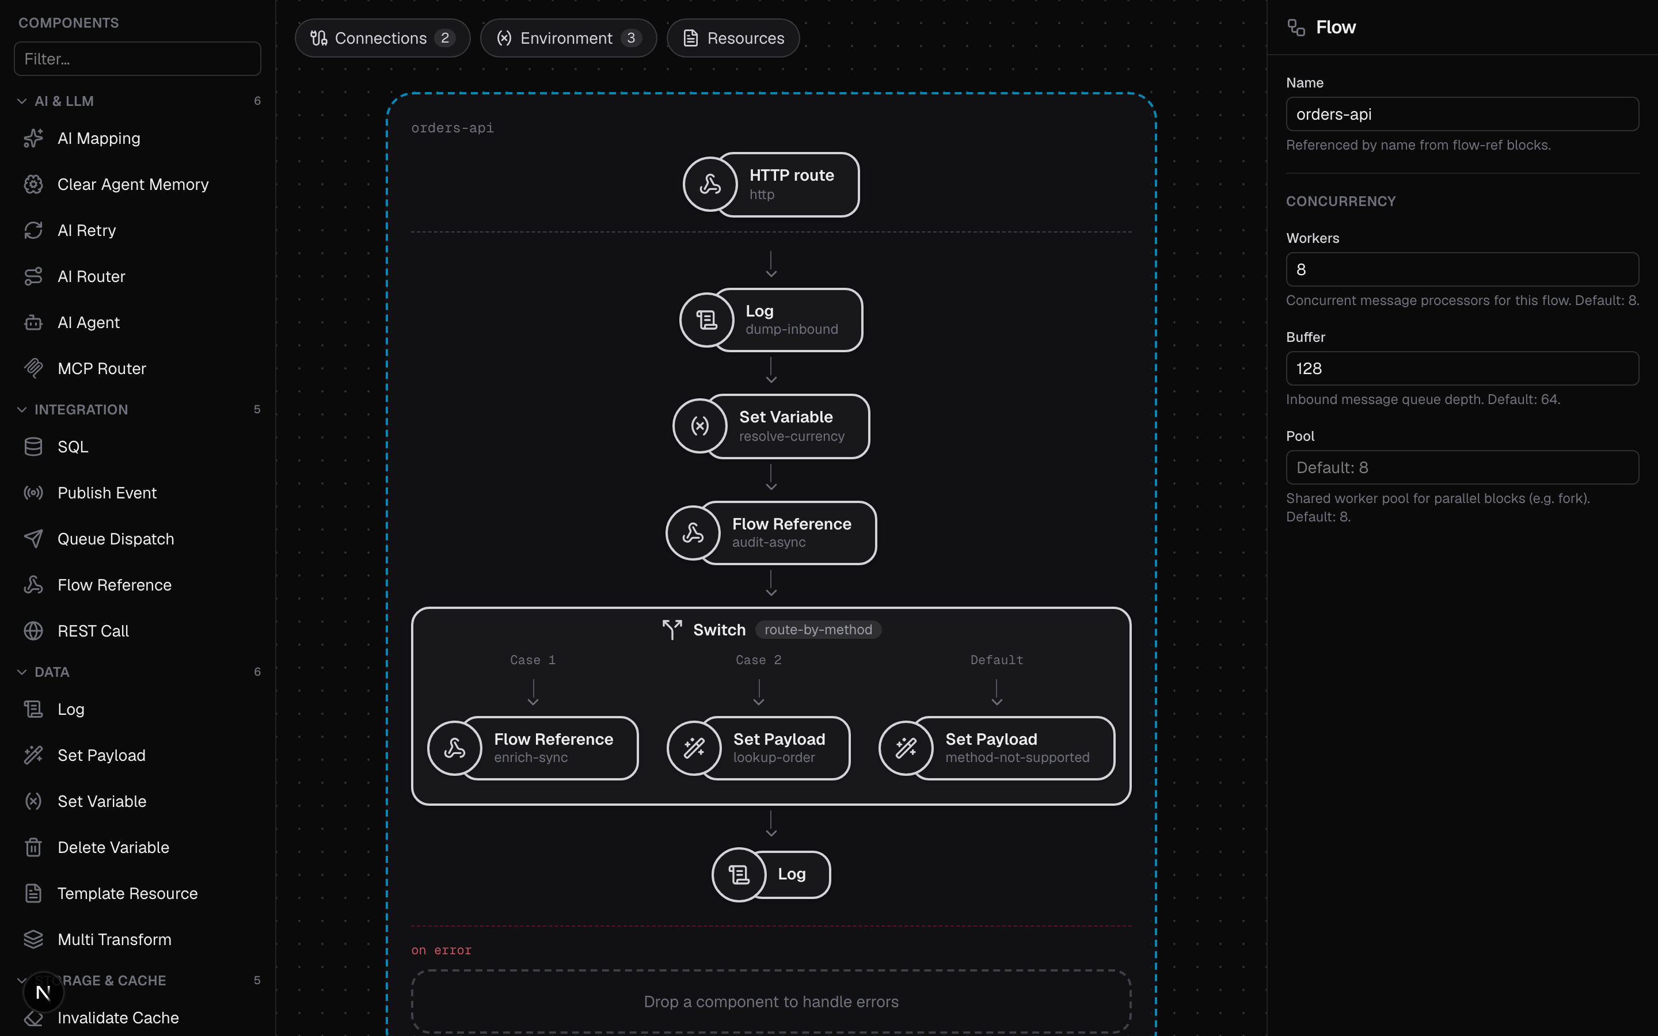Screen dimensions: 1658x1036
Task: Select the AI Retry component icon
Action: (x=33, y=230)
